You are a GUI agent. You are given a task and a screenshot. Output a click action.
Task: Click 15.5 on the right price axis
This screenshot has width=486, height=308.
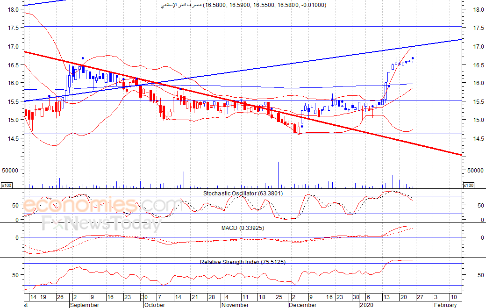tap(479, 101)
